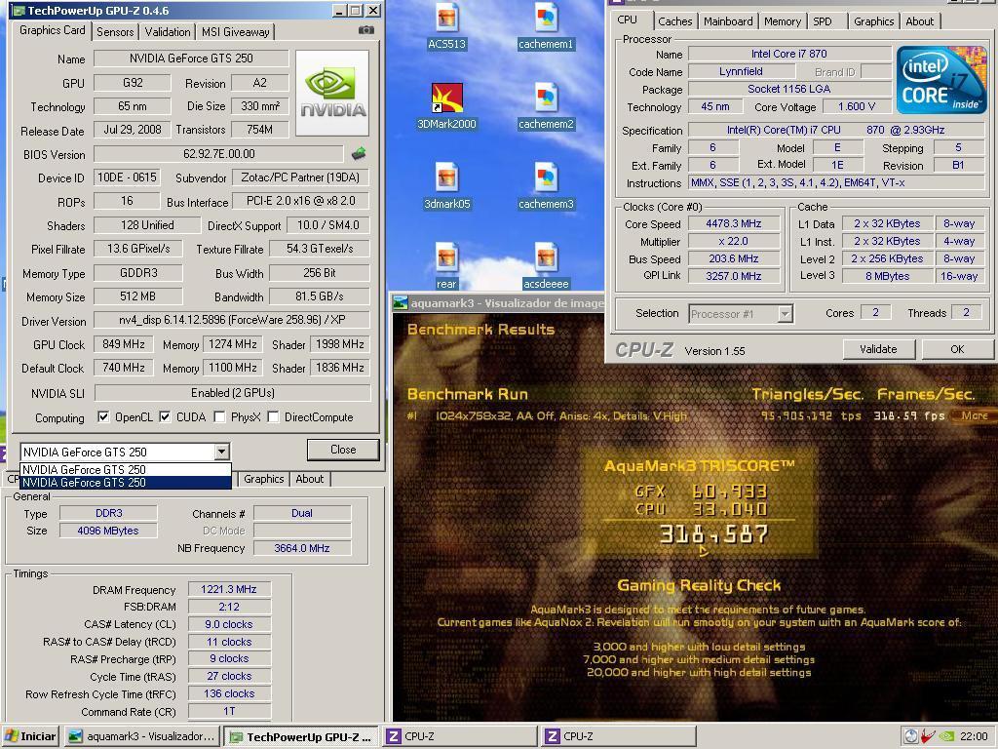Click the aquamark3 viewer title bar icon
Screen dimensions: 998x749
[x=401, y=303]
